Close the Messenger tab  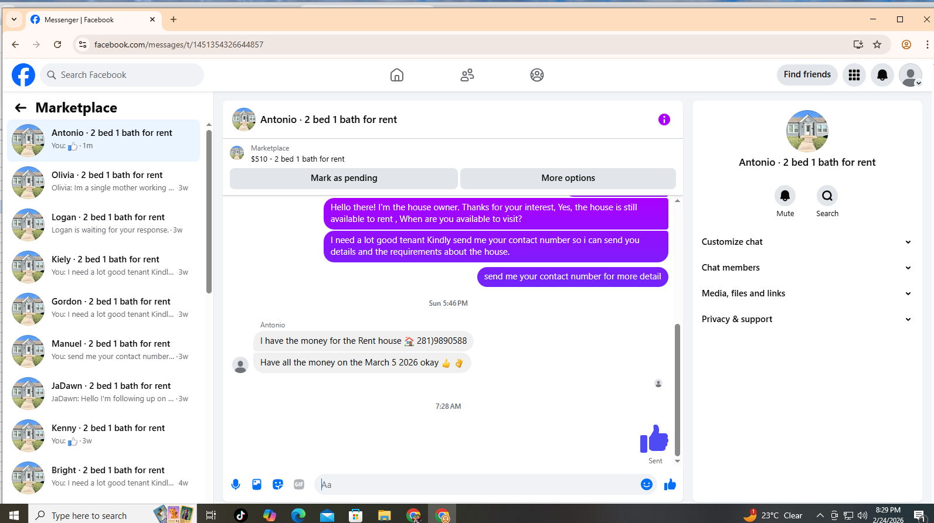point(152,19)
